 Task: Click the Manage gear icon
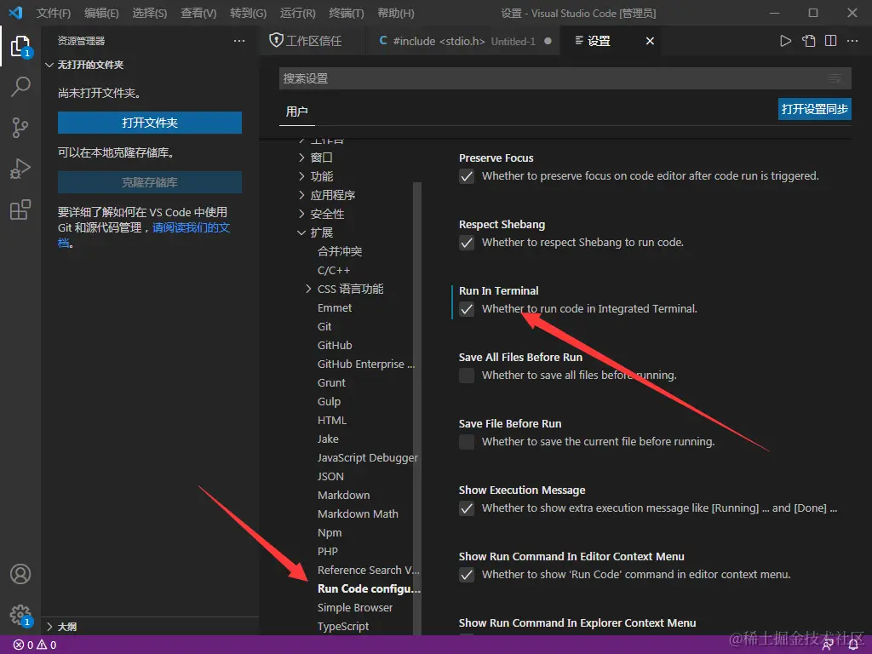[20, 614]
